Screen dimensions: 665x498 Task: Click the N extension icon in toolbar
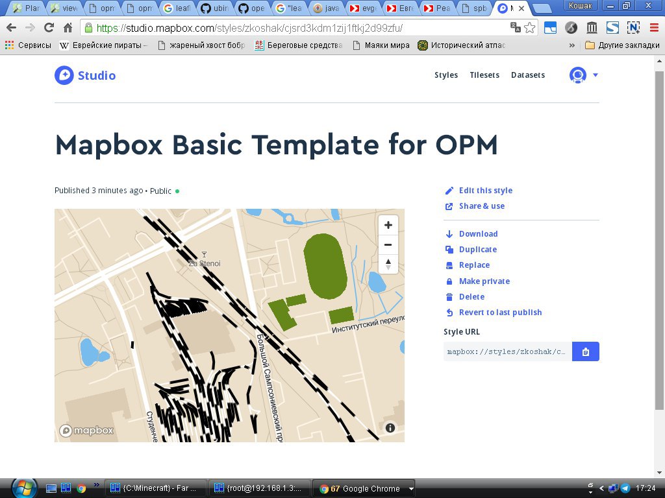click(x=633, y=28)
